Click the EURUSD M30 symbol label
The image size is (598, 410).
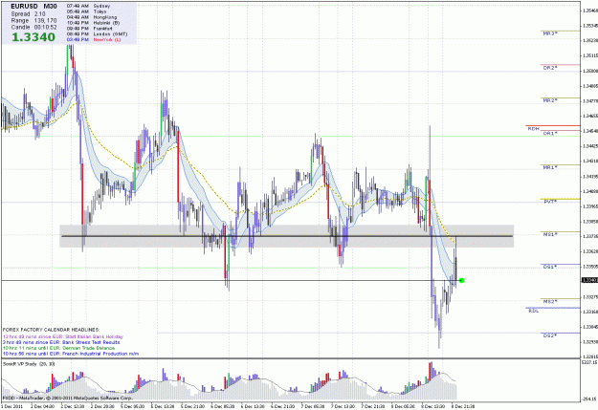point(33,7)
